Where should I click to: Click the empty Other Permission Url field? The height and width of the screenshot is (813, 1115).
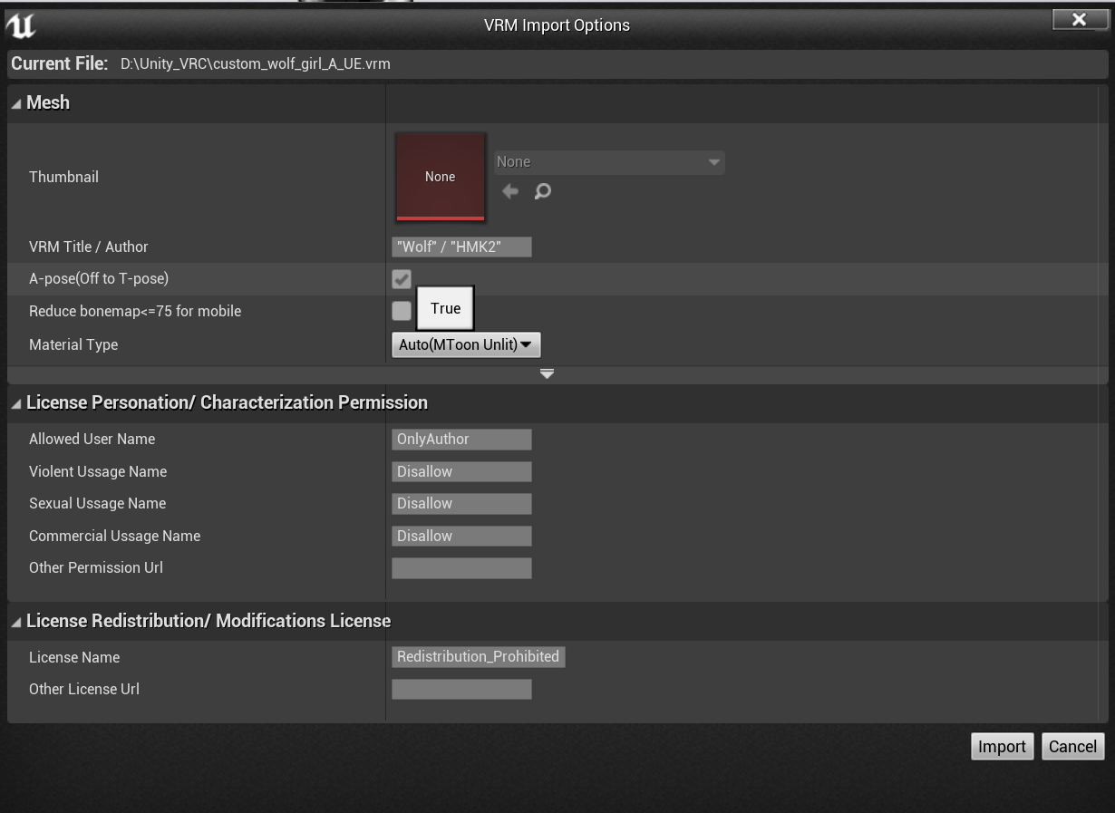click(x=461, y=568)
